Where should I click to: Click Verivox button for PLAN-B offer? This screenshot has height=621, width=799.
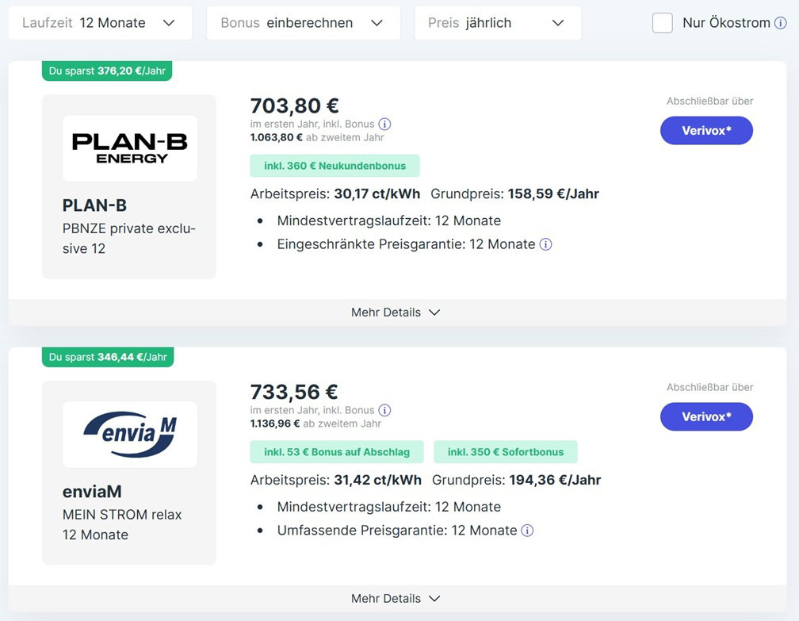[706, 131]
